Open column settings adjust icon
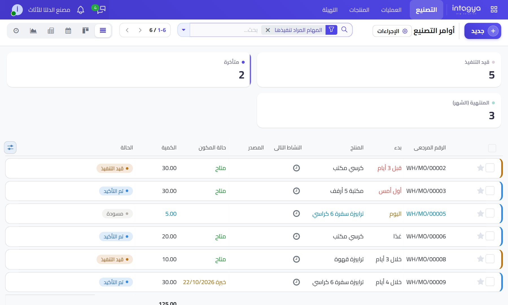This screenshot has width=508, height=305. click(10, 147)
